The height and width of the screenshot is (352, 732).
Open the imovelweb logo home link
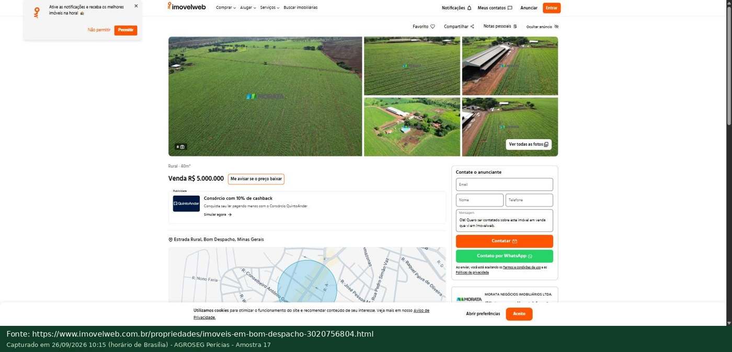point(187,7)
